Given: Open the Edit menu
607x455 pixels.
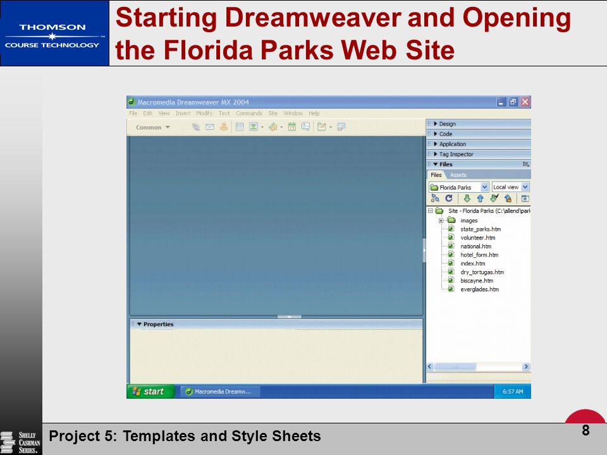Looking at the screenshot, I should (x=147, y=113).
